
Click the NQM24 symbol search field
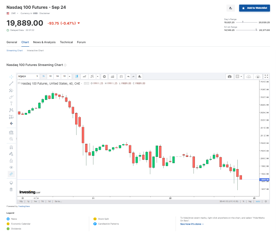26,76
